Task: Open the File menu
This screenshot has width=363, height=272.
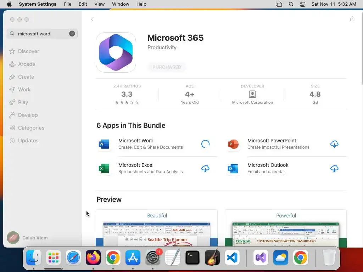Action: pyautogui.click(x=68, y=4)
